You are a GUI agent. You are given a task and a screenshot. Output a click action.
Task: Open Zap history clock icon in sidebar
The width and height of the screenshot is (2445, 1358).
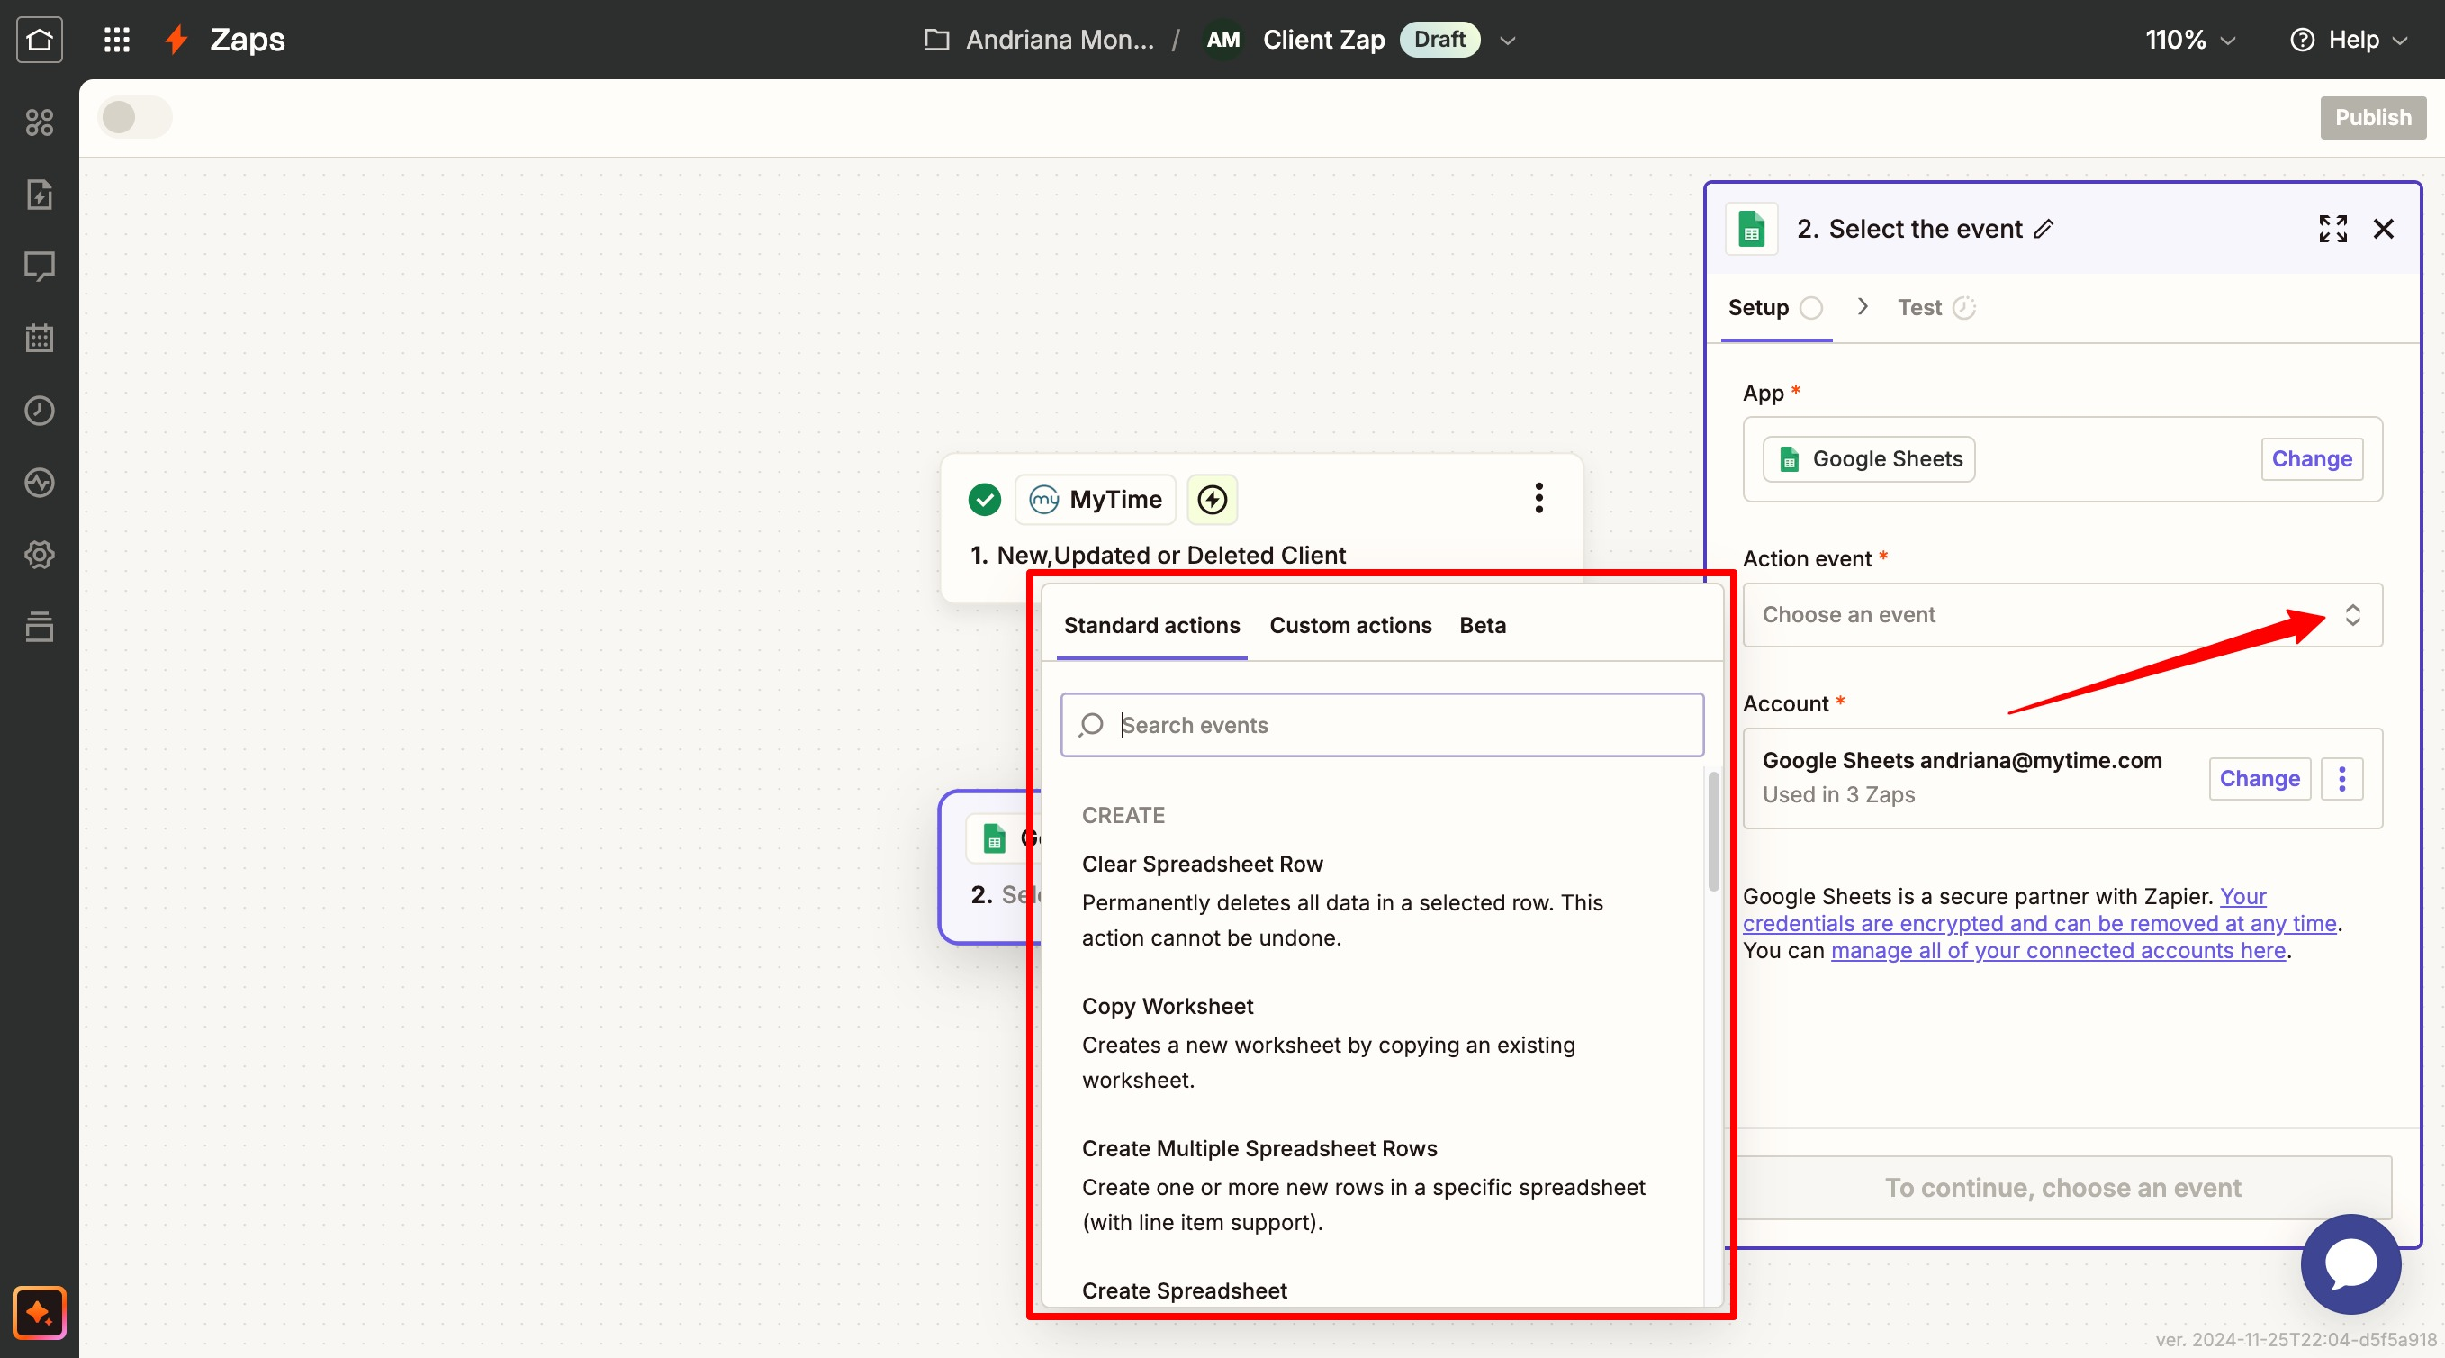pos(39,411)
